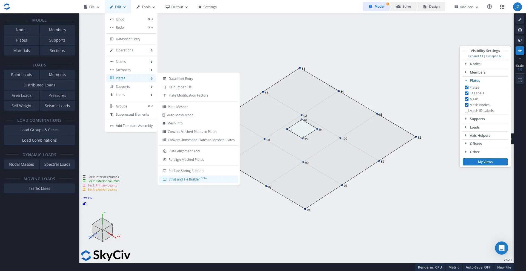The width and height of the screenshot is (526, 271).
Task: Toggle the eye visibility settings icon
Action: pyautogui.click(x=520, y=51)
